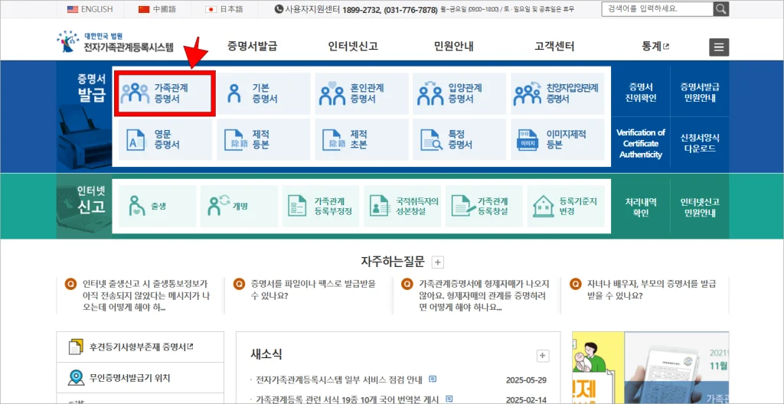The height and width of the screenshot is (404, 784).
Task: Click 사용자지원센터 phone number text
Action: pos(390,9)
